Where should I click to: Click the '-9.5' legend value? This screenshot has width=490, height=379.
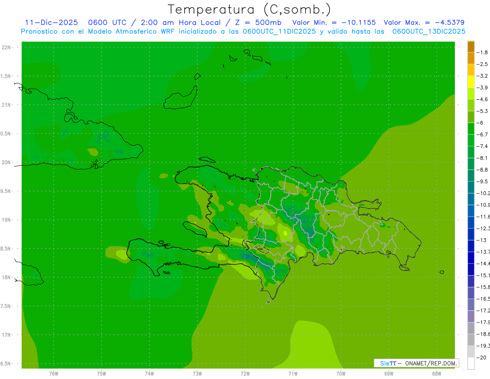[x=483, y=181]
